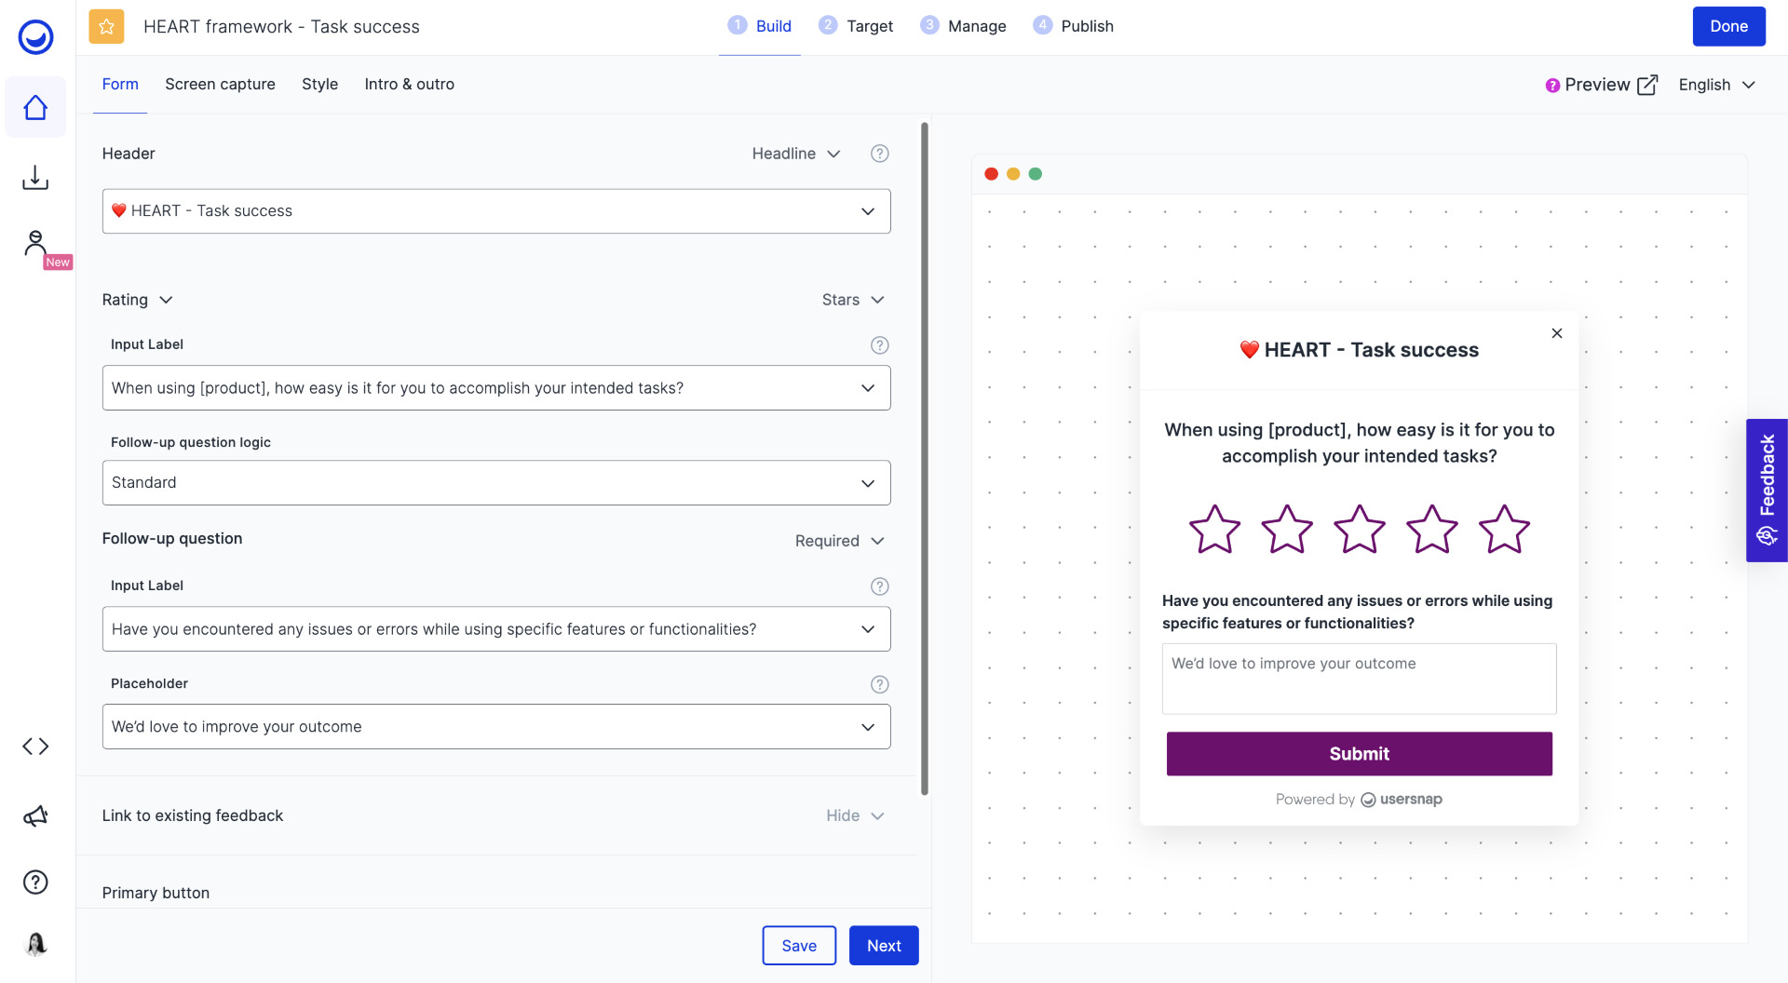The height and width of the screenshot is (983, 1788).
Task: Open the help question mark icon
Action: [x=34, y=882]
